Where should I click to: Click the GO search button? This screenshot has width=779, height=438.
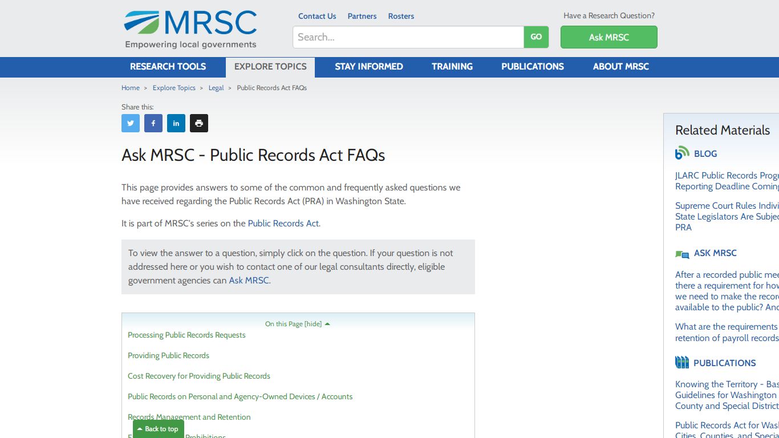click(536, 37)
